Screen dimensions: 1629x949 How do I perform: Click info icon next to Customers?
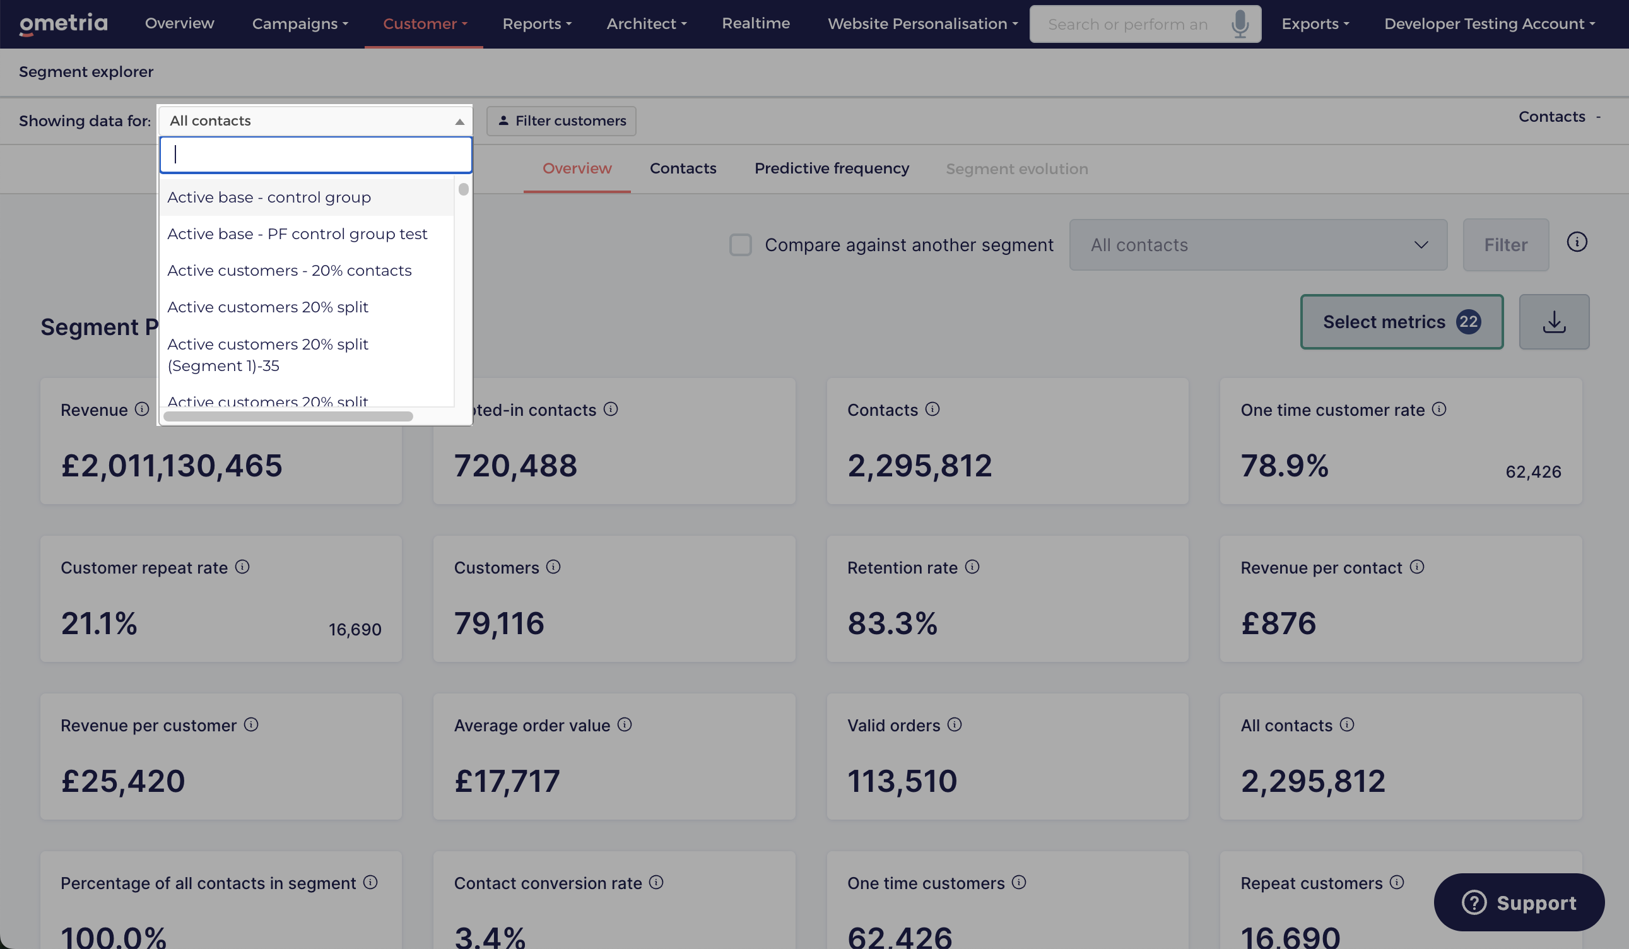tap(553, 567)
